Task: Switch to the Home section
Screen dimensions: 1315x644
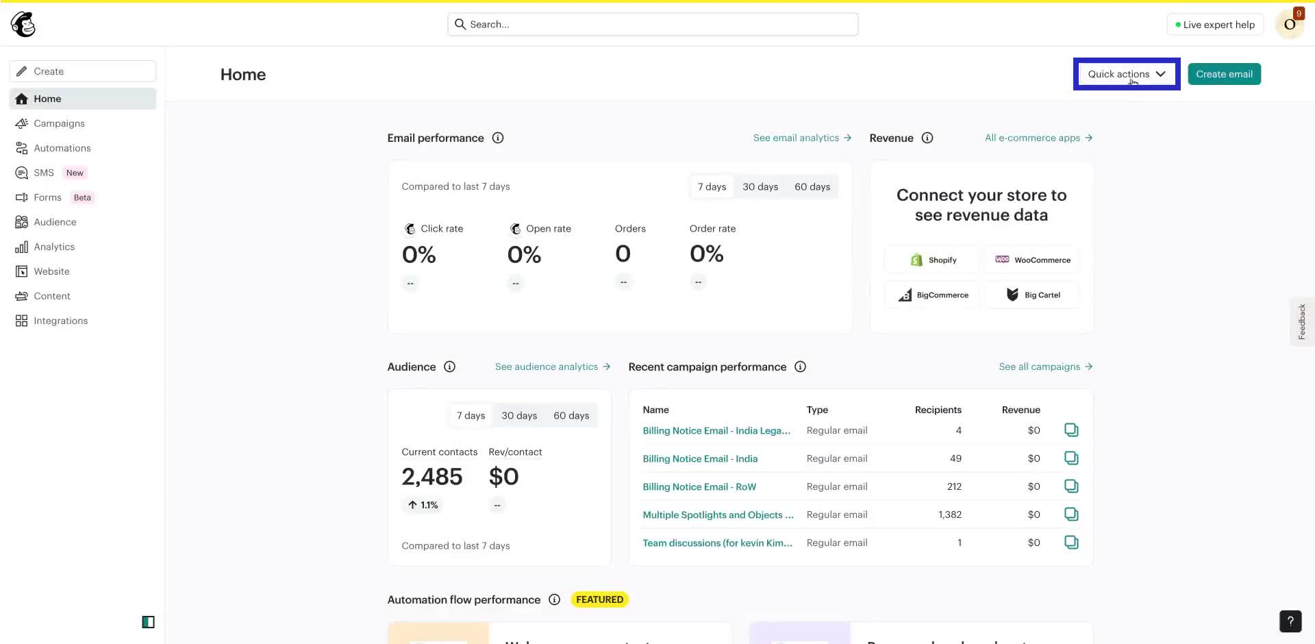Action: pyautogui.click(x=47, y=98)
